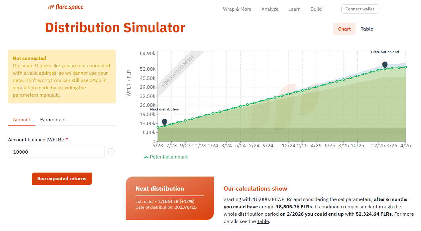Click the first data point at 5/23

click(x=158, y=127)
